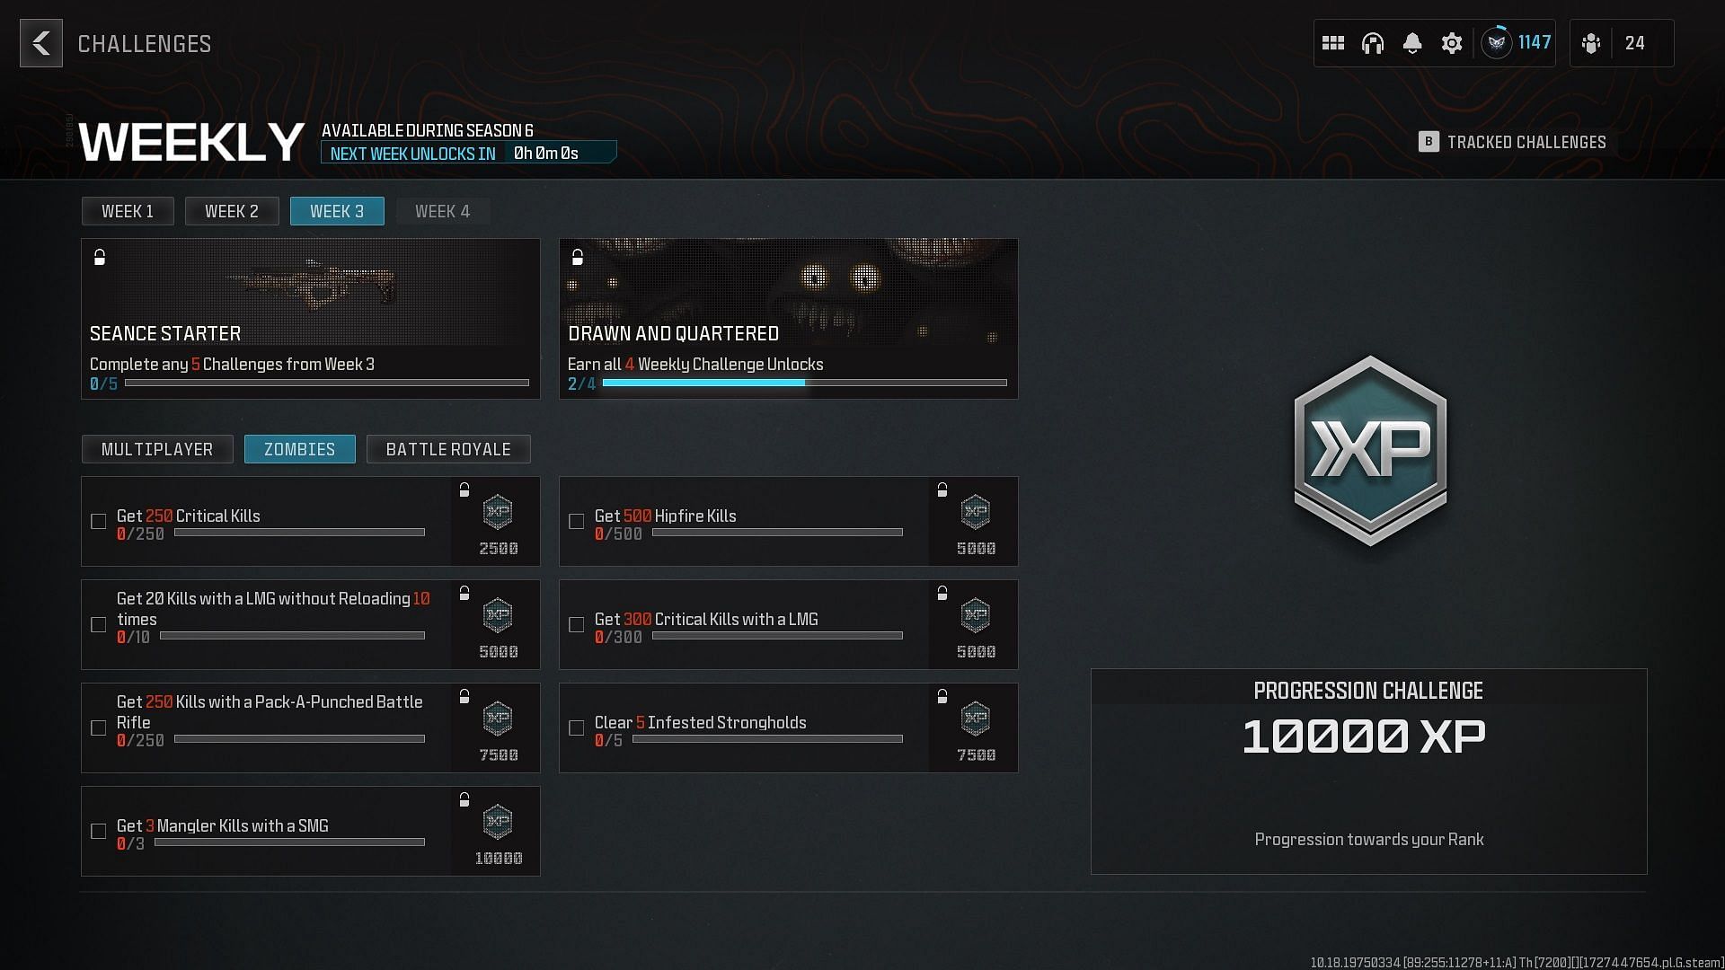Toggle the Get 250 Critical Kills checkbox
1725x970 pixels.
click(98, 521)
